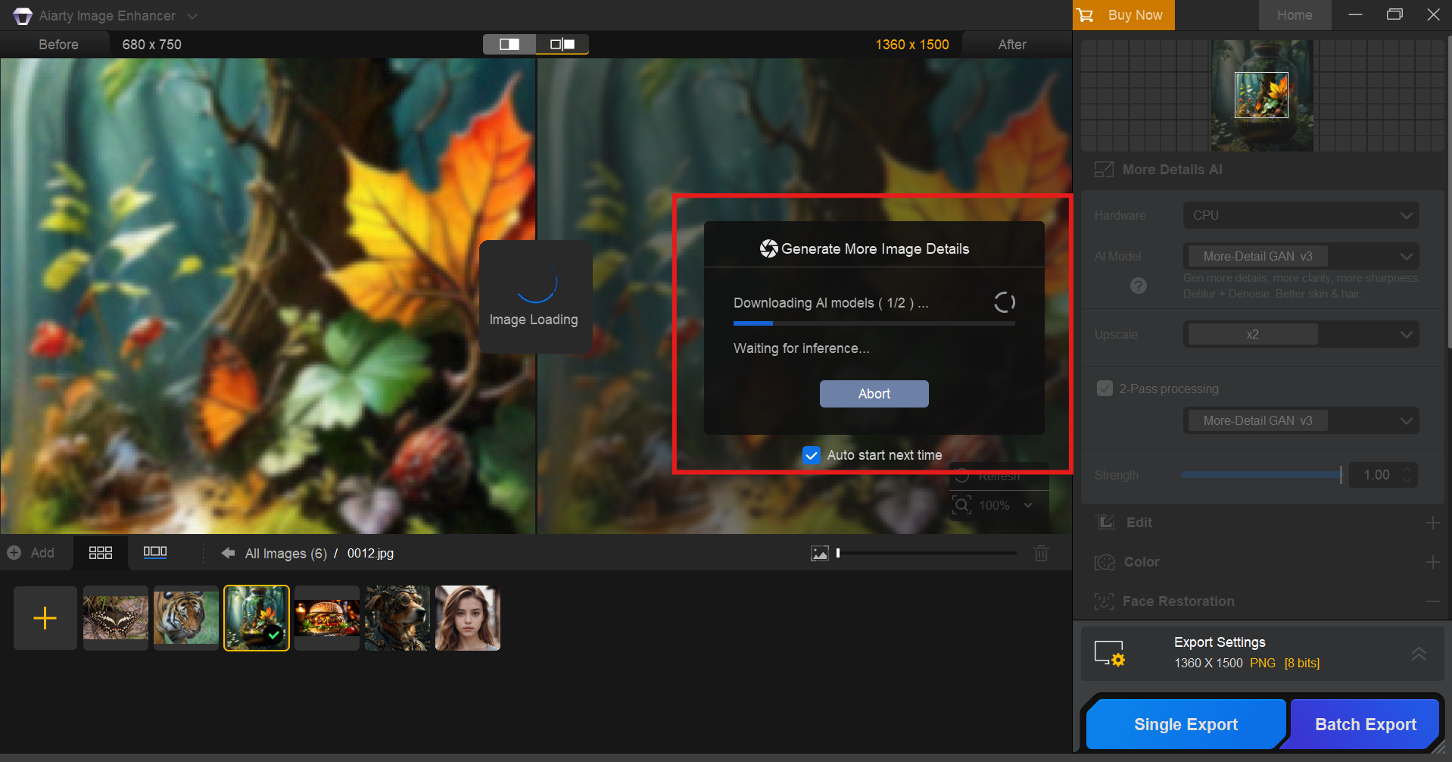Open the Upscale x2 dropdown

point(1301,334)
